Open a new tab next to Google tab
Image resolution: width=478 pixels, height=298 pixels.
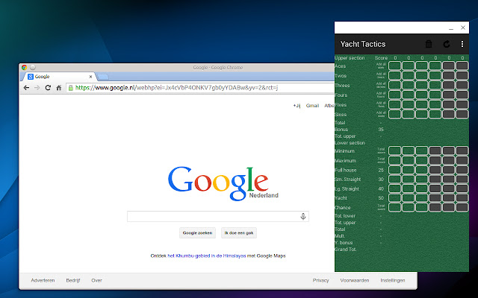point(103,77)
